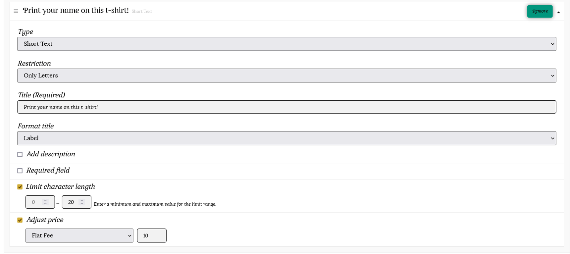This screenshot has width=570, height=254.
Task: Open the Type dropdown
Action: [x=286, y=44]
